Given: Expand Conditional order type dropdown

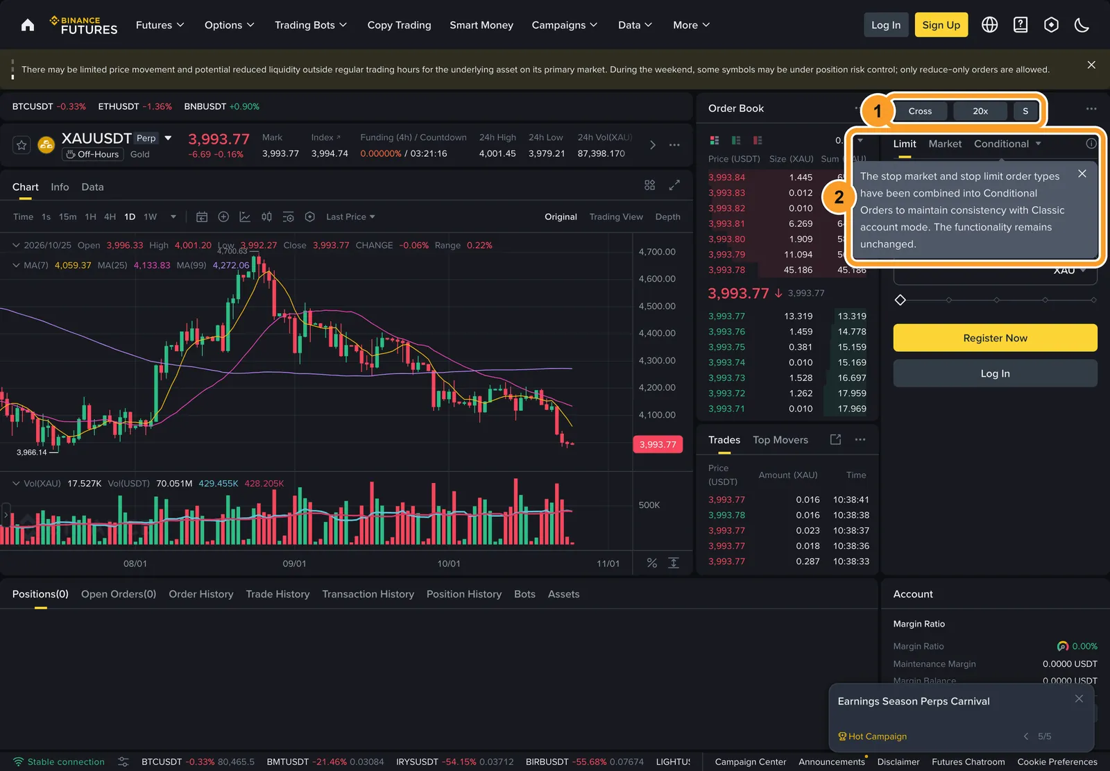Looking at the screenshot, I should tap(1007, 144).
